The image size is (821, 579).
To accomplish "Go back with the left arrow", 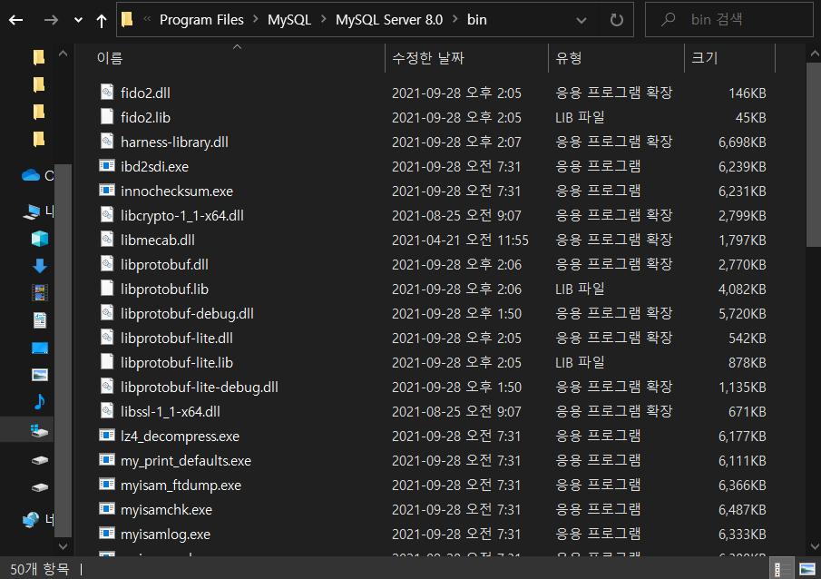I will [x=15, y=20].
